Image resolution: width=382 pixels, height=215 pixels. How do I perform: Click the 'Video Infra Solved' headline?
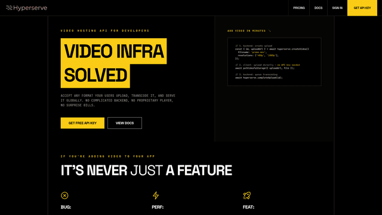pos(113,63)
